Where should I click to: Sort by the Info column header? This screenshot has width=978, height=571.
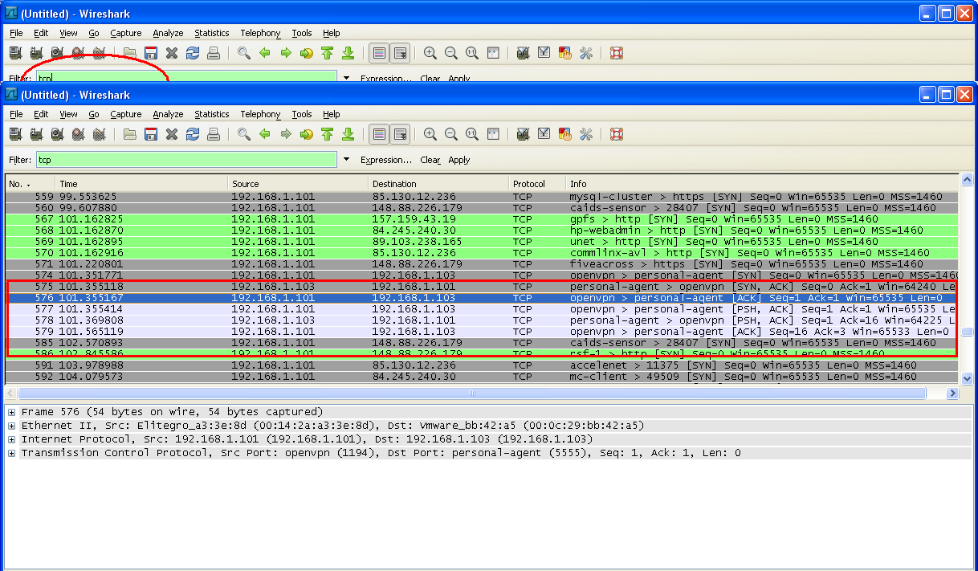[762, 184]
